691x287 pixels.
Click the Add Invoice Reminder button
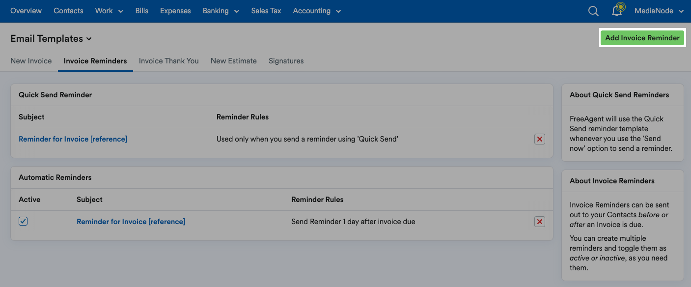coord(642,38)
